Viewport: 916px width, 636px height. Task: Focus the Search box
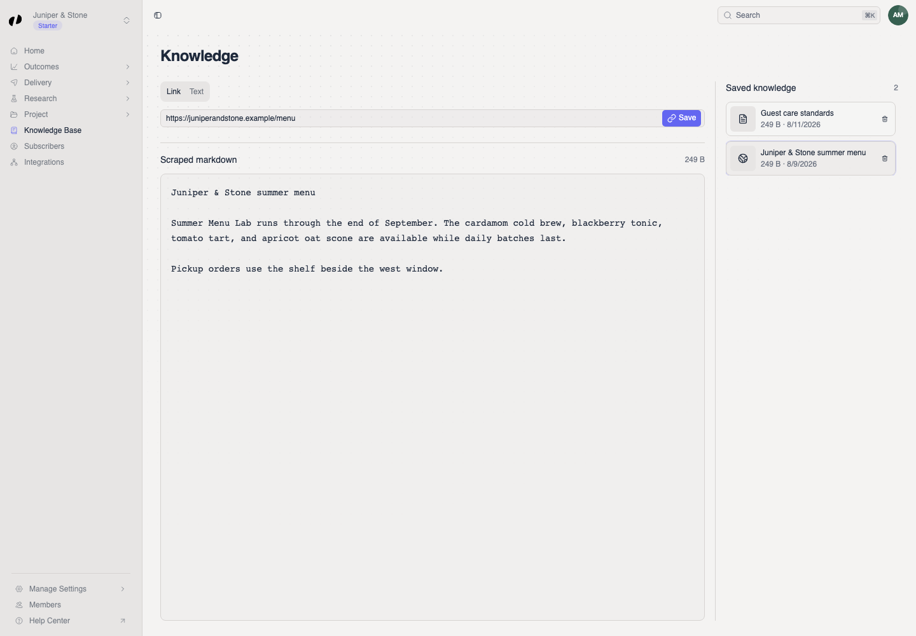click(799, 15)
